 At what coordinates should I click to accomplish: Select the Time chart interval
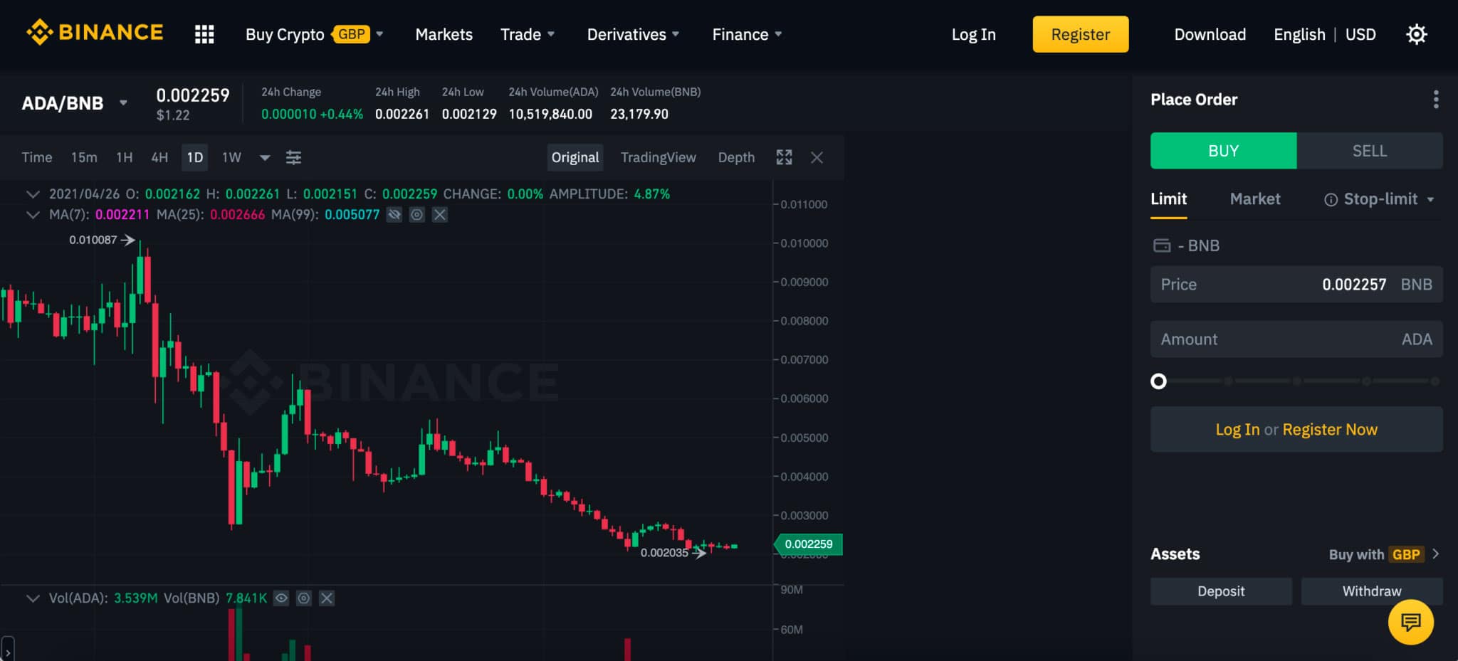click(37, 157)
